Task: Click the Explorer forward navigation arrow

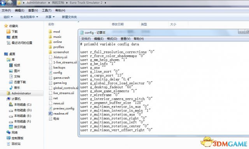Action: click(9, 3)
